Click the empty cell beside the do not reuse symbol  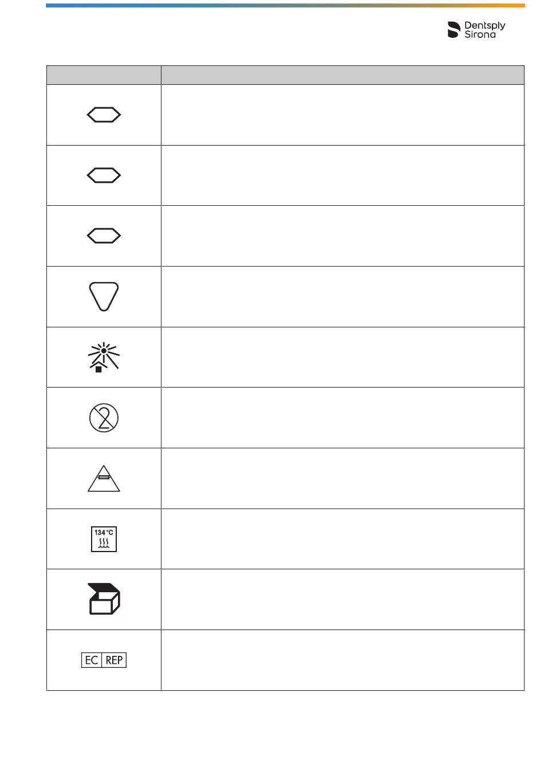point(342,418)
